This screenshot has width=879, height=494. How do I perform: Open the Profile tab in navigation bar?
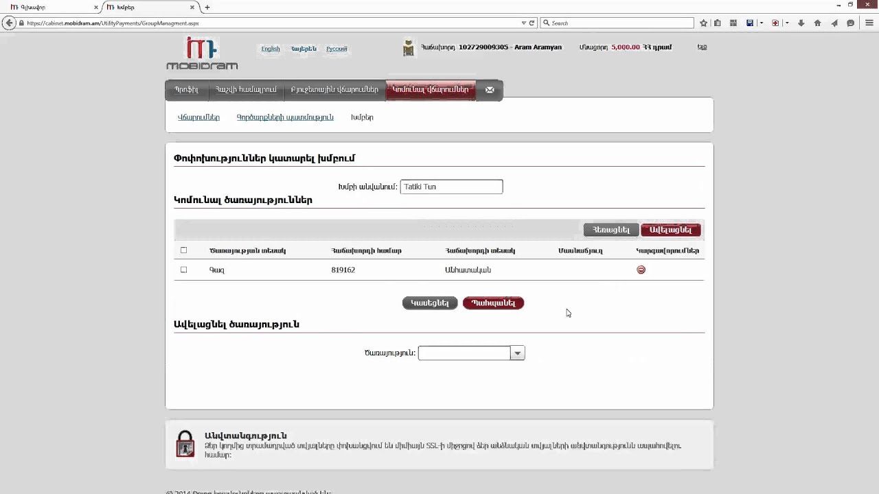[x=186, y=90]
